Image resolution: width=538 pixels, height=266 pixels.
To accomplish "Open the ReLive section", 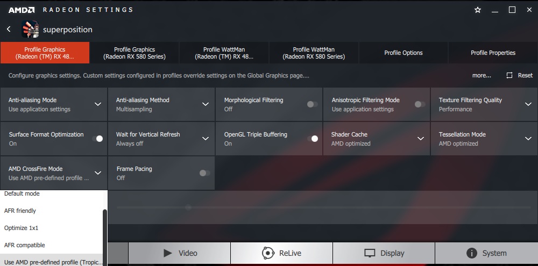I will [281, 253].
